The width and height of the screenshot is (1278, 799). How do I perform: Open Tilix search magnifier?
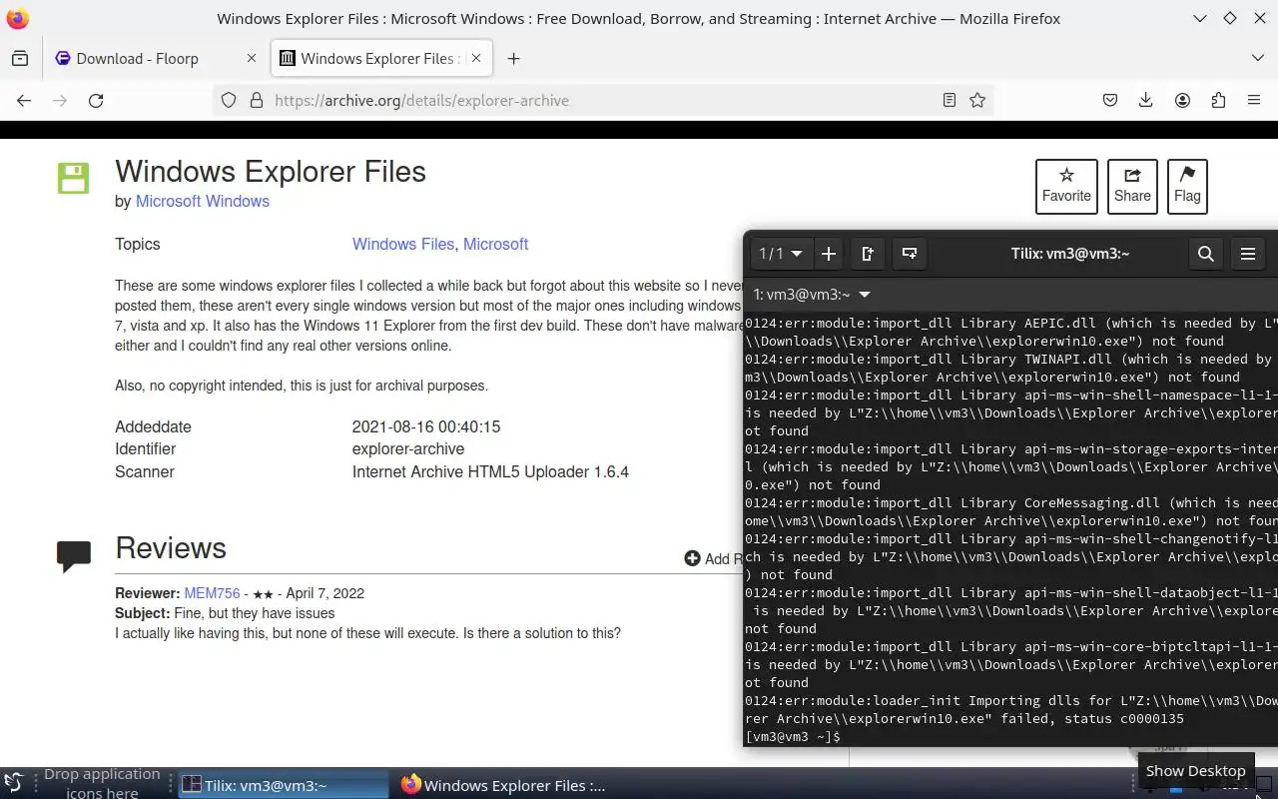(x=1205, y=254)
